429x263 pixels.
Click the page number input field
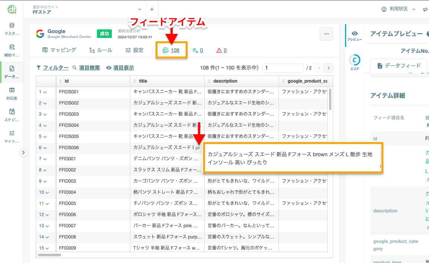pyautogui.click(x=283, y=68)
